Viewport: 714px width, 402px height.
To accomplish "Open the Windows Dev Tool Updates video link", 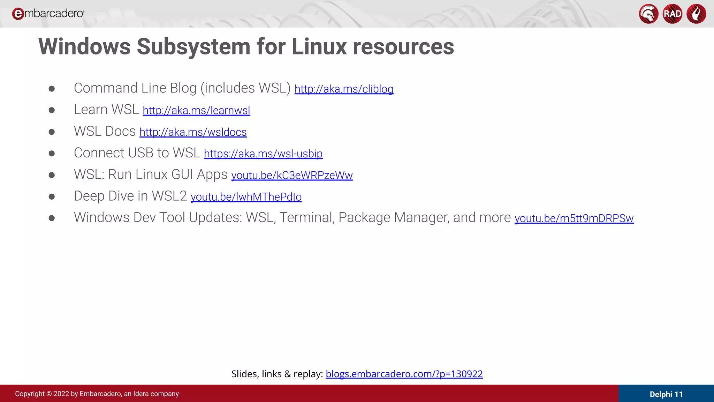I will point(574,219).
